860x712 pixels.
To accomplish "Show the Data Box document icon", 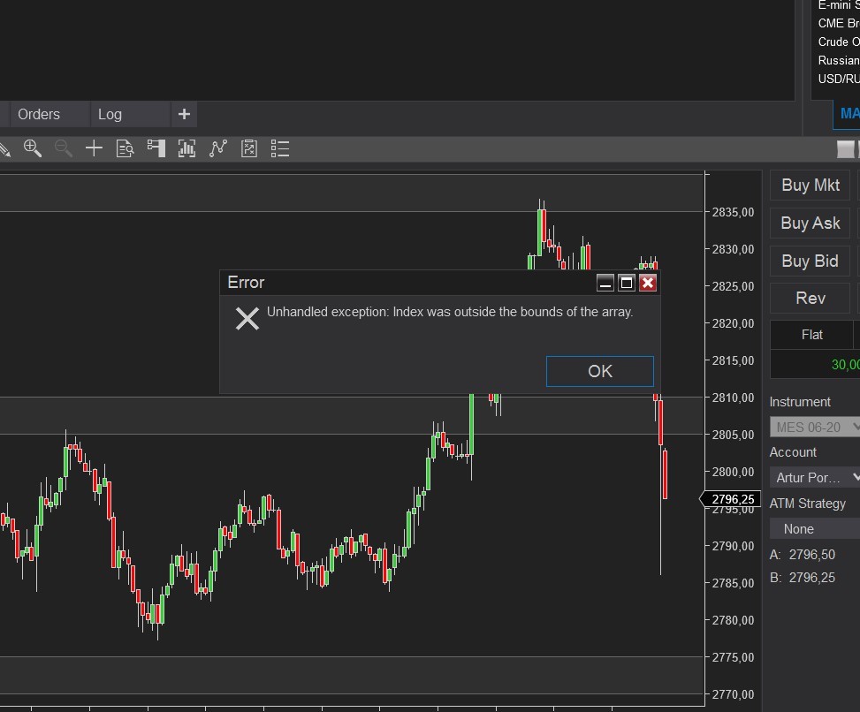I will (x=125, y=148).
